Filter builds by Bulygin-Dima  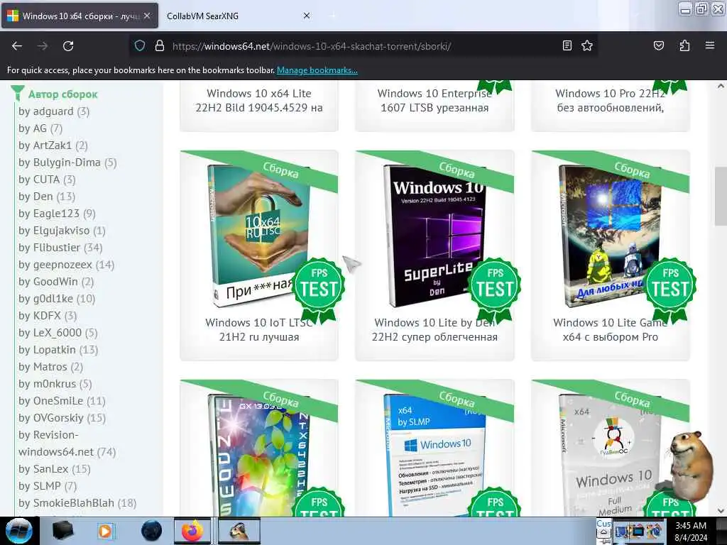click(x=67, y=163)
